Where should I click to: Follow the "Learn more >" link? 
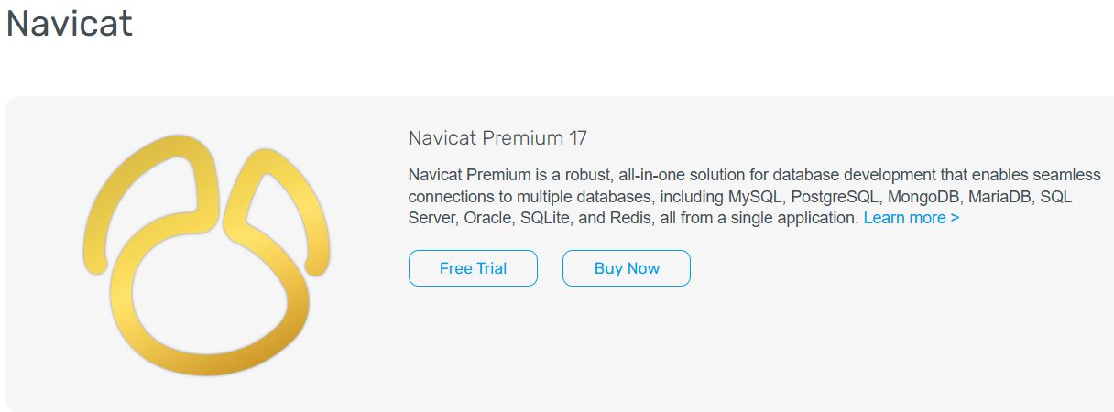(x=912, y=218)
